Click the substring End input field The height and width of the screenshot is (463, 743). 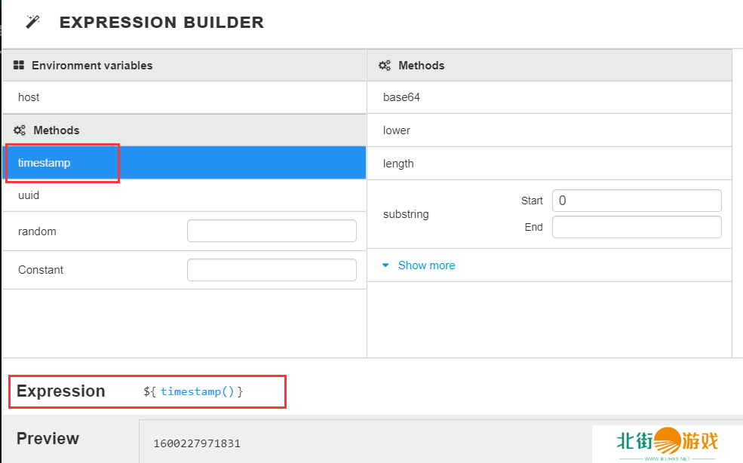pyautogui.click(x=637, y=227)
